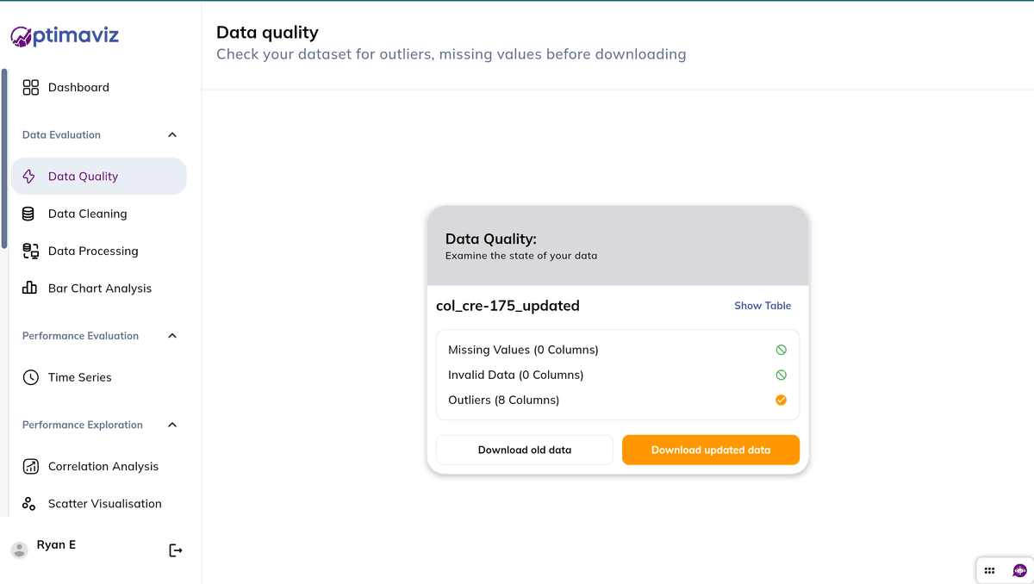The height and width of the screenshot is (584, 1034).
Task: Click the Time Series clock icon
Action: point(30,377)
